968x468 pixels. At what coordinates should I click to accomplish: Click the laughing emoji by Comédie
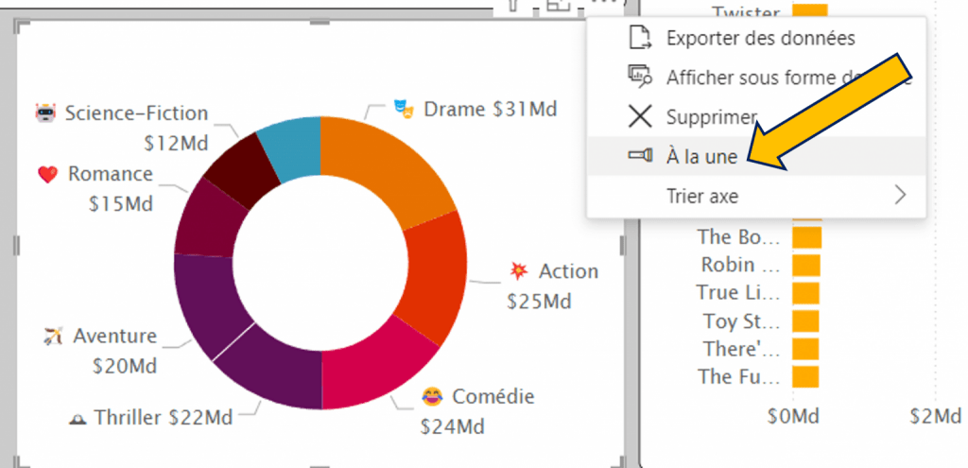(x=432, y=396)
